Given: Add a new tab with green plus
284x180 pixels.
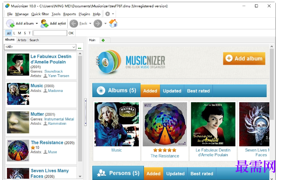Looking at the screenshot, I should [103, 41].
